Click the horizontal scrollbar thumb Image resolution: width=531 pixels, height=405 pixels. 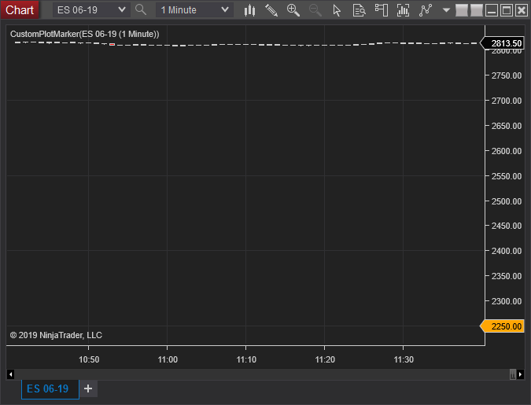tap(513, 374)
